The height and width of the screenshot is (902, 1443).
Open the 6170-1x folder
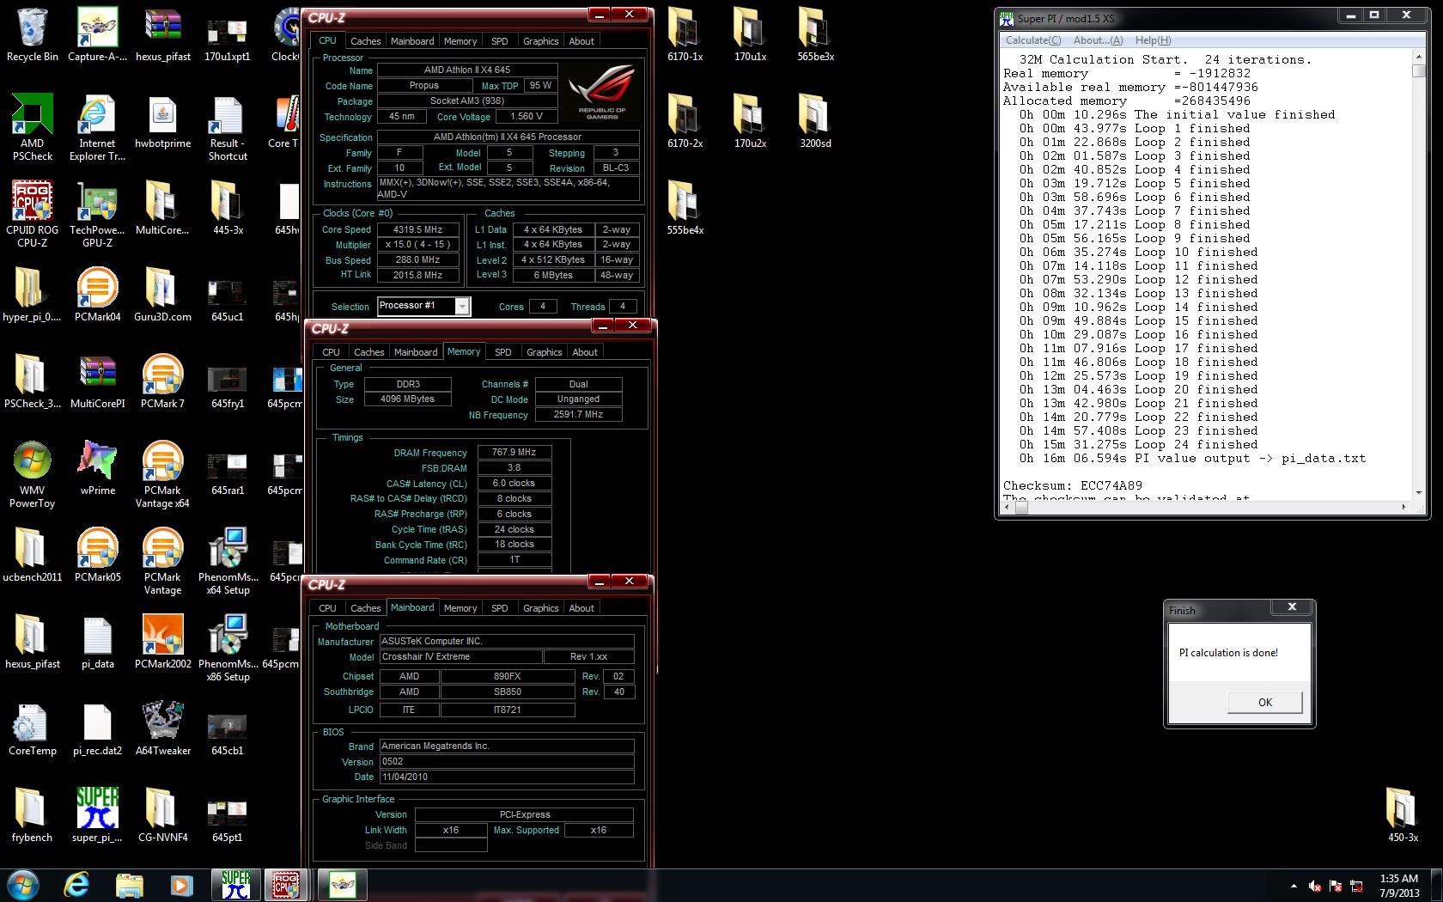coord(685,35)
